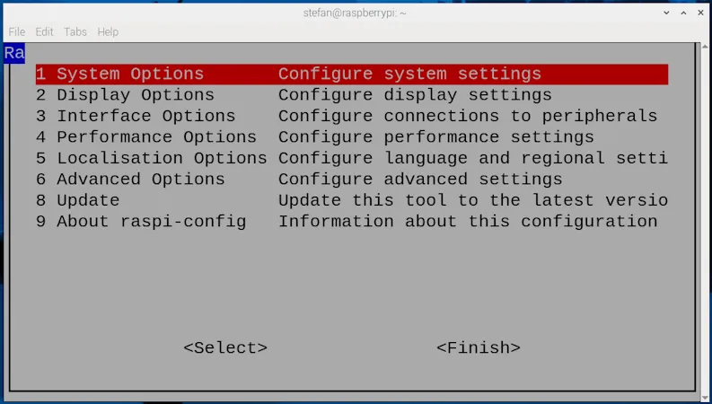Open the File menu
The height and width of the screenshot is (404, 712).
(x=16, y=31)
